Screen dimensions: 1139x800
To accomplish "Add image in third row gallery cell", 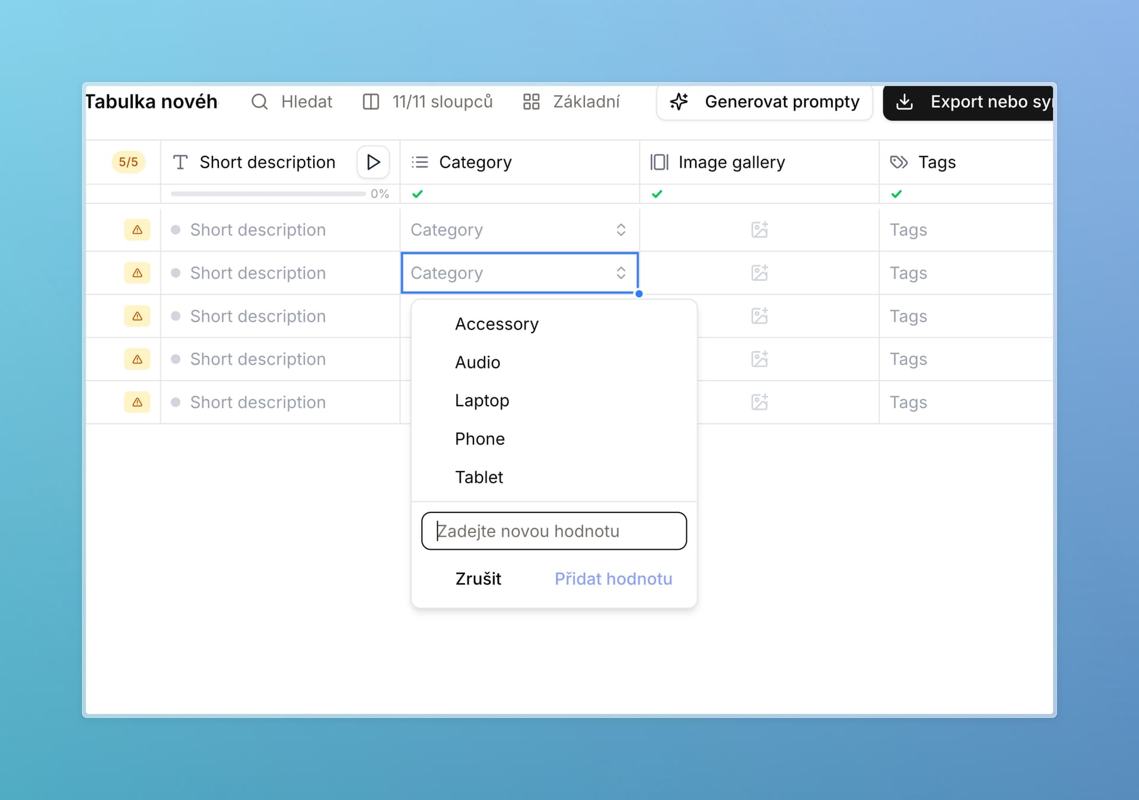I will pyautogui.click(x=759, y=316).
